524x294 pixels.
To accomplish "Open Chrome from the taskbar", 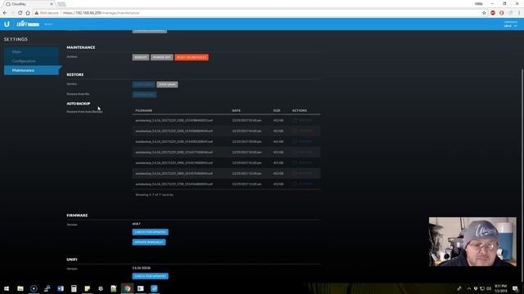I will click(128, 288).
